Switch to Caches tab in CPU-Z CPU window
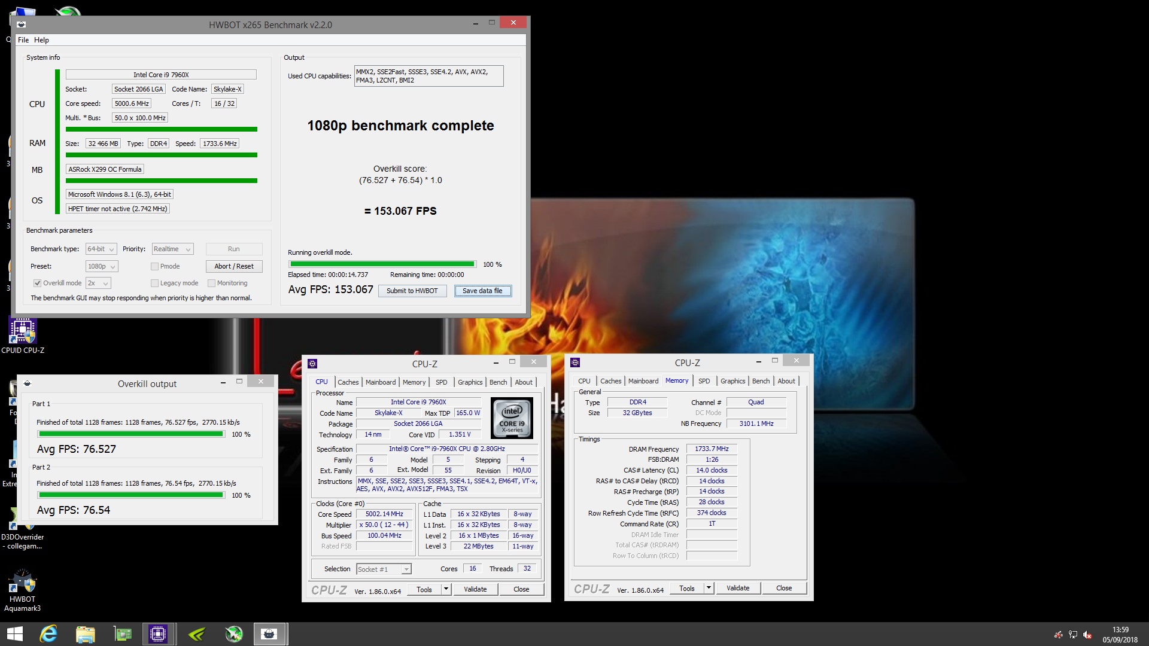The height and width of the screenshot is (646, 1149). [348, 382]
